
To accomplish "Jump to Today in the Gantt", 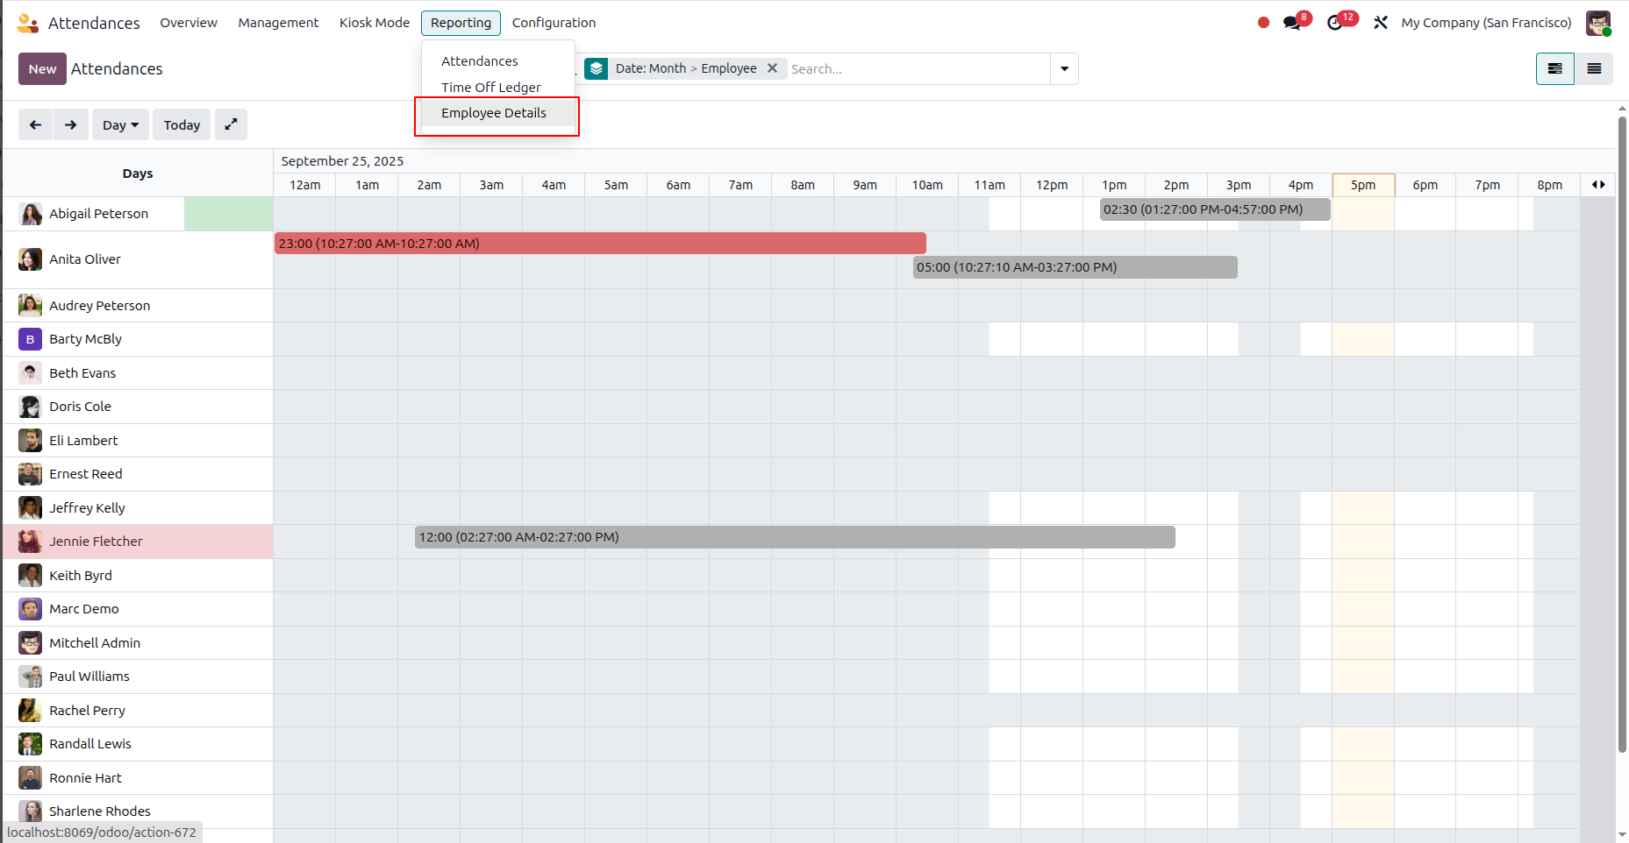I will (x=182, y=124).
